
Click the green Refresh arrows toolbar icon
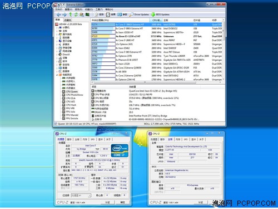76,14
